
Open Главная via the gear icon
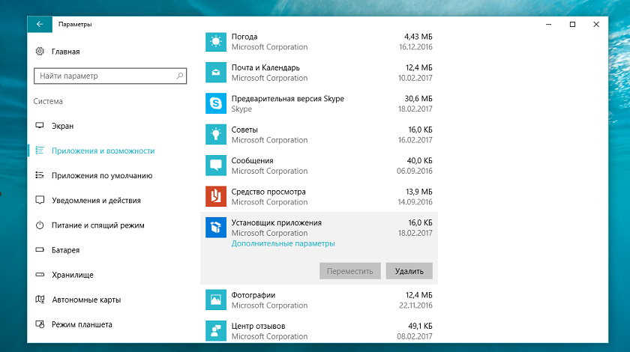[40, 52]
